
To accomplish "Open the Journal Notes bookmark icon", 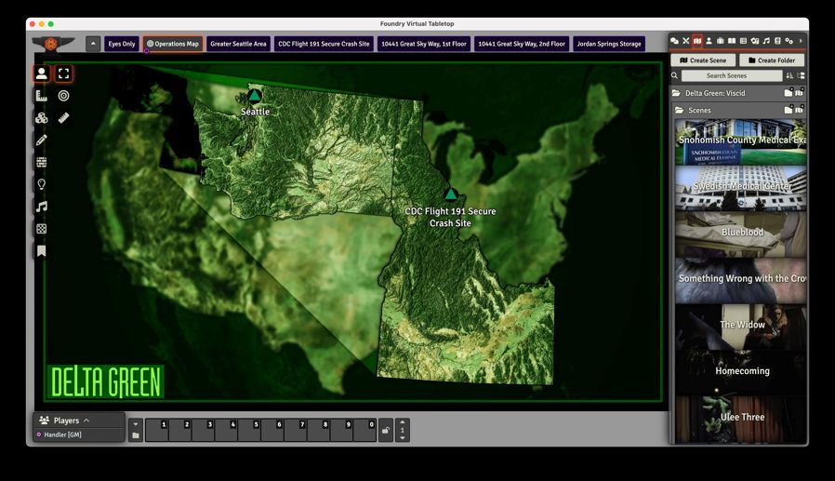I will coord(42,251).
